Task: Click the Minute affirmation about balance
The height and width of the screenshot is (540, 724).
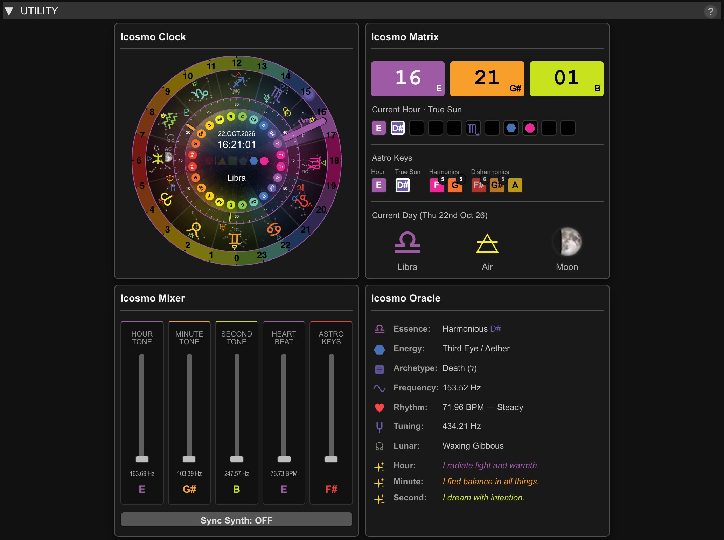Action: click(x=490, y=482)
